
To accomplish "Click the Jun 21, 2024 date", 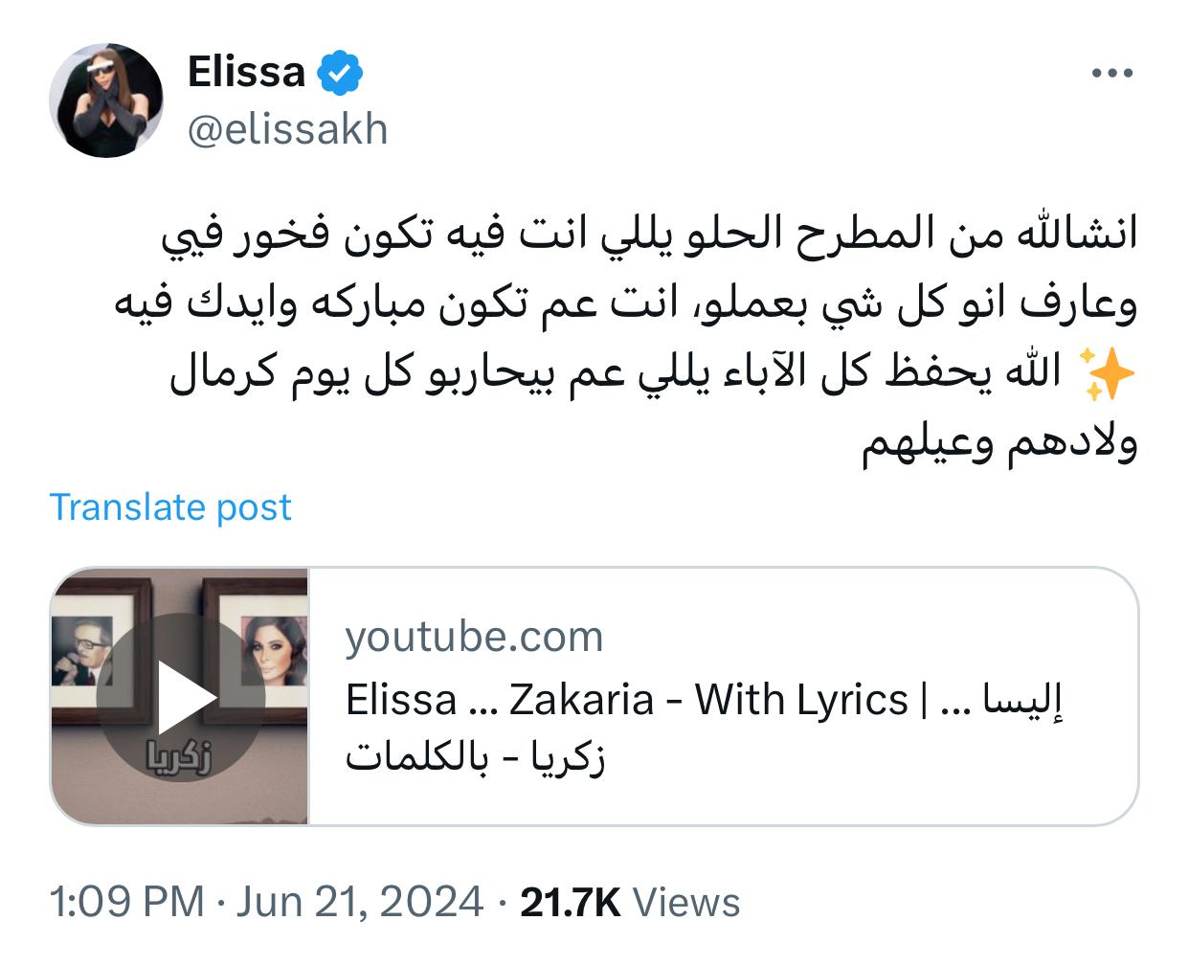I will [360, 903].
